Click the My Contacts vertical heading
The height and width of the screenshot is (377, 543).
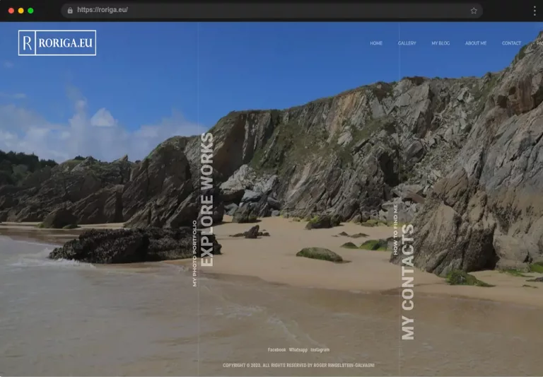408,282
